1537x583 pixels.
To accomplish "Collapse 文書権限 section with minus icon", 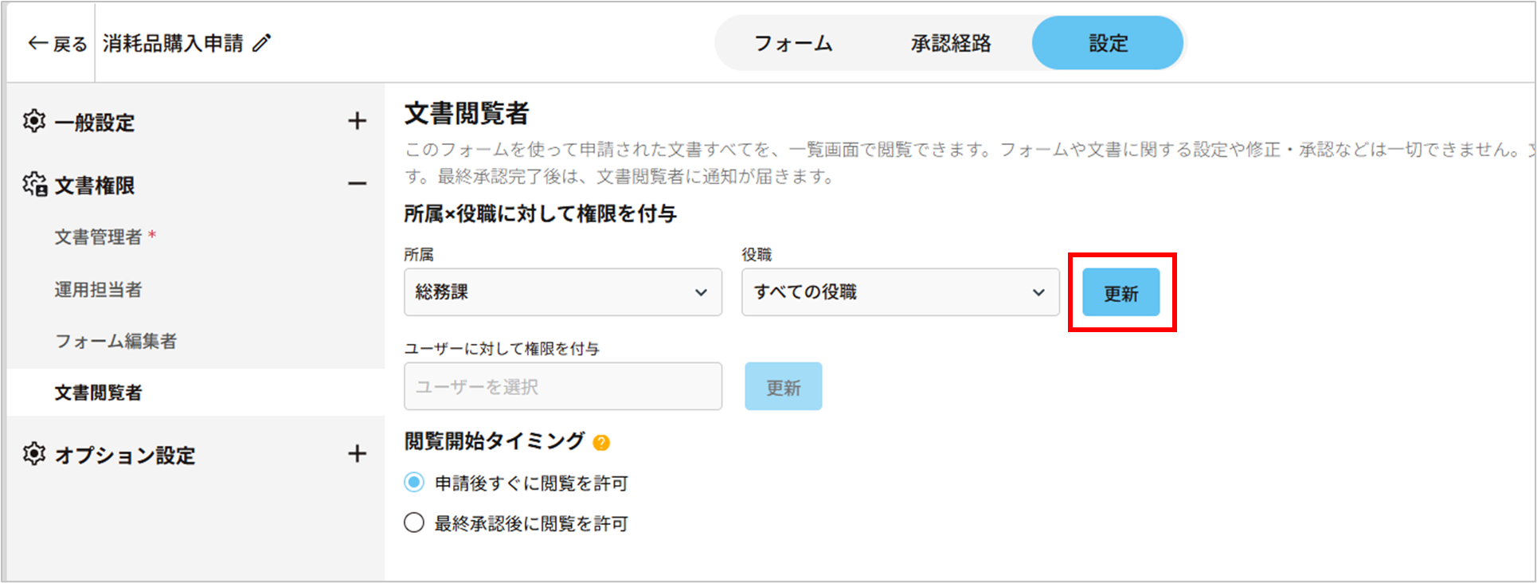I will click(357, 184).
